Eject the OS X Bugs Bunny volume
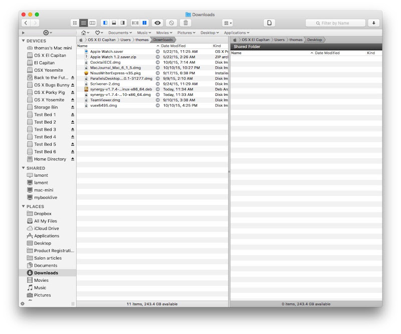The image size is (401, 334). pyautogui.click(x=73, y=85)
